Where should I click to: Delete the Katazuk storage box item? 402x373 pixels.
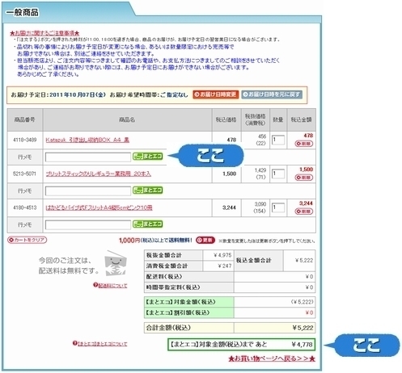(303, 144)
